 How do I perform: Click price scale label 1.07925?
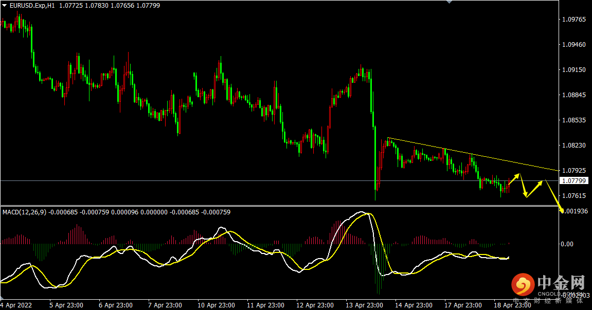coord(574,171)
